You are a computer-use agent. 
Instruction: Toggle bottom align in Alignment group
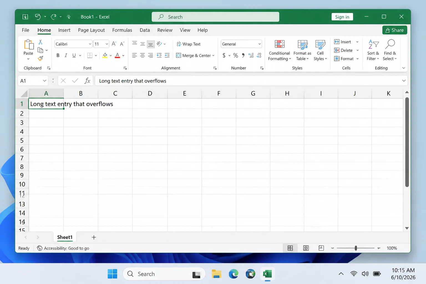[x=151, y=44]
